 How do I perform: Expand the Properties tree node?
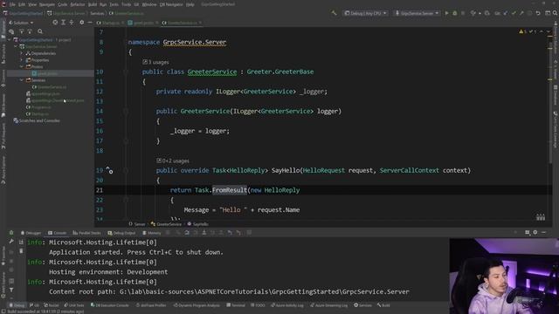22,60
